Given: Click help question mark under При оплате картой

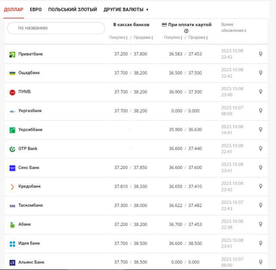Looking at the screenshot, I should pos(186,31).
